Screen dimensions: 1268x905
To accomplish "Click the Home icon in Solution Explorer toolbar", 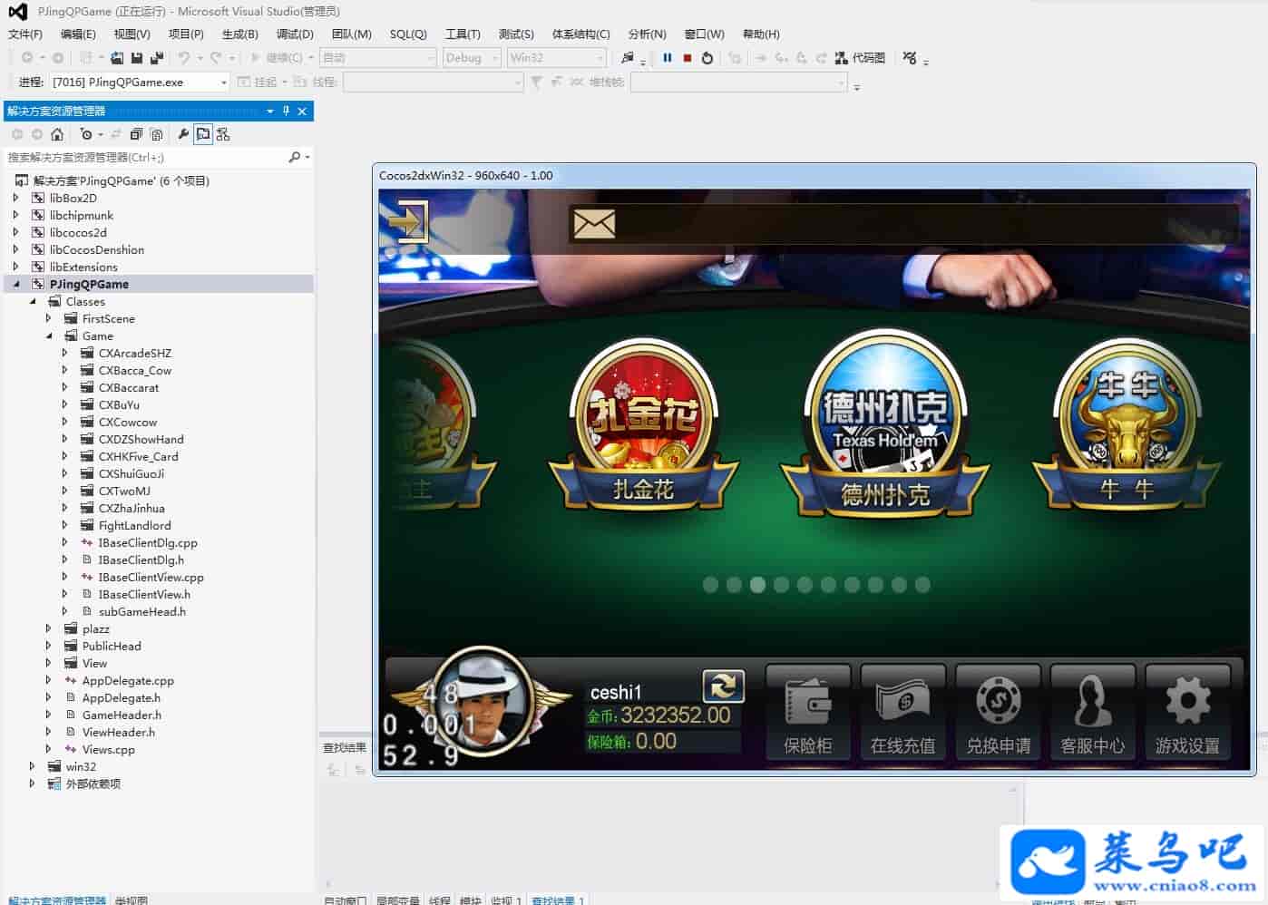I will point(57,134).
